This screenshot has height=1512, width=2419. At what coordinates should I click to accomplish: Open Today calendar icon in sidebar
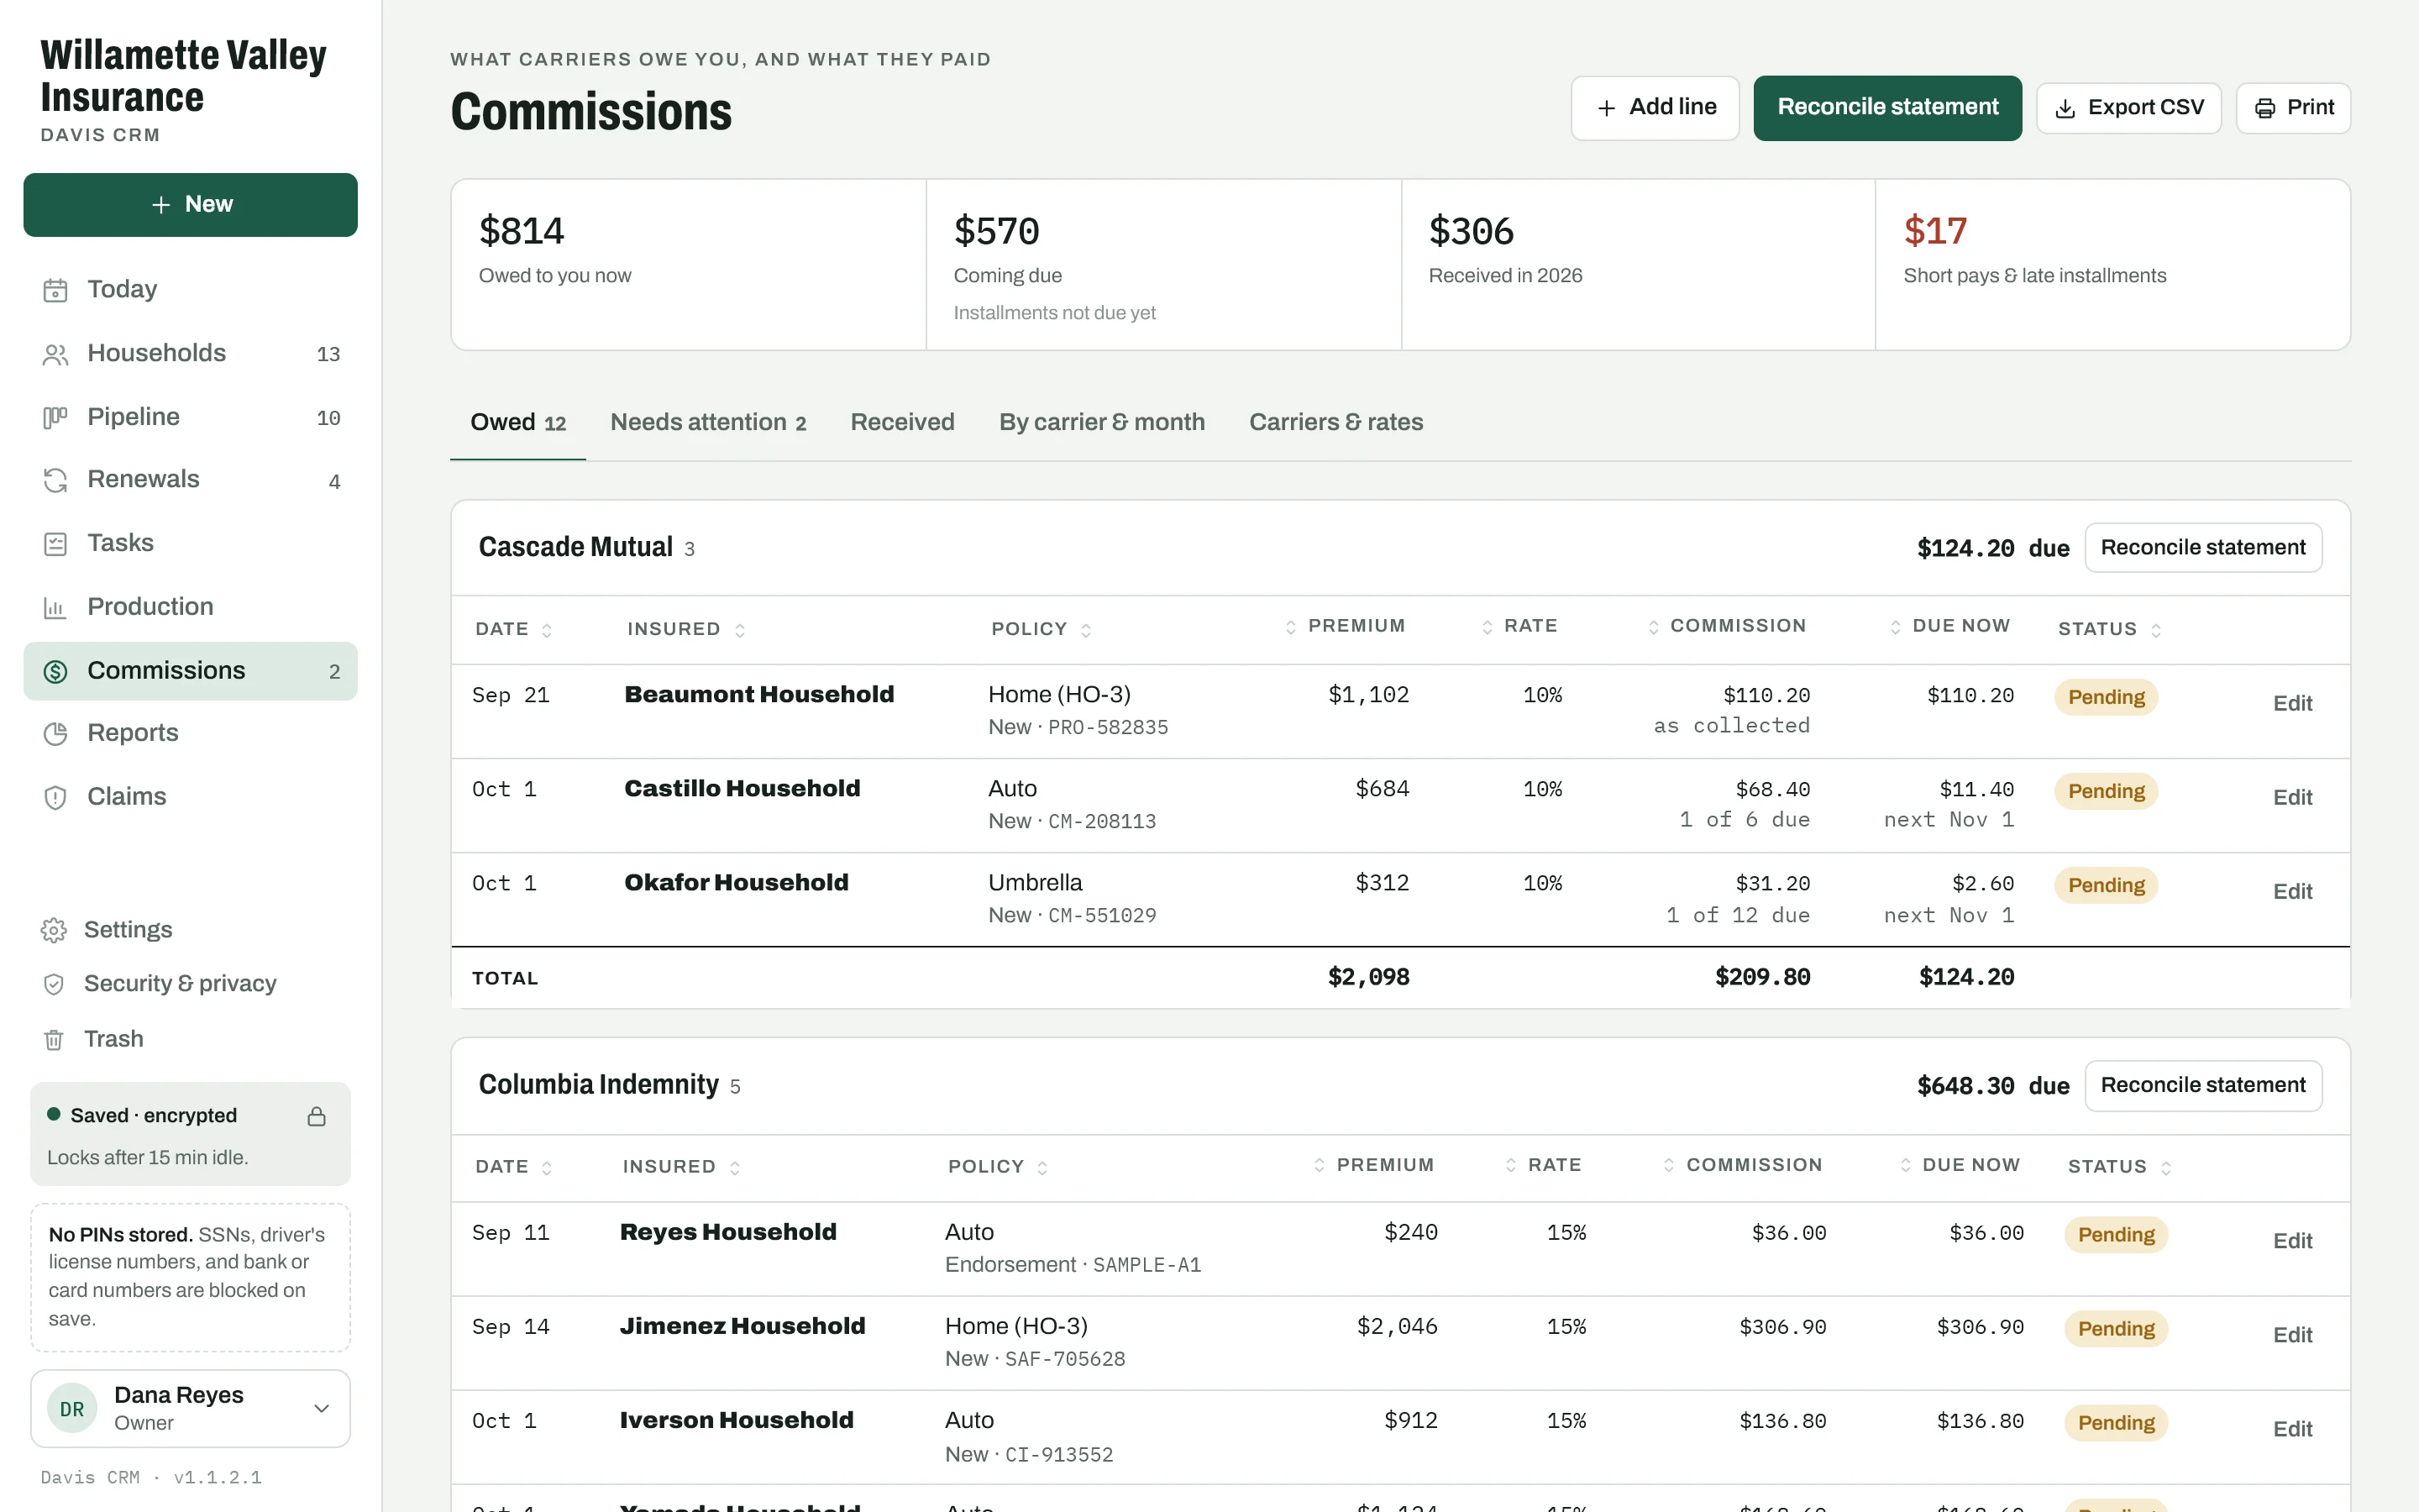tap(55, 290)
